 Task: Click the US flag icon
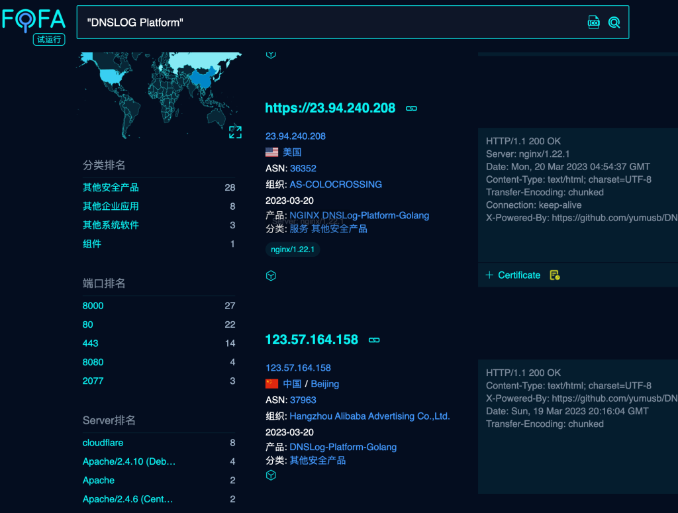pyautogui.click(x=271, y=152)
